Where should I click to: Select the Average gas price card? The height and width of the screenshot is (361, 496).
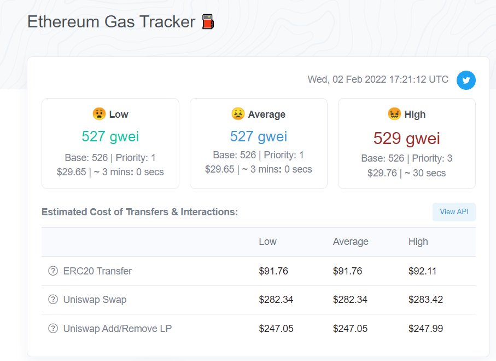point(259,144)
